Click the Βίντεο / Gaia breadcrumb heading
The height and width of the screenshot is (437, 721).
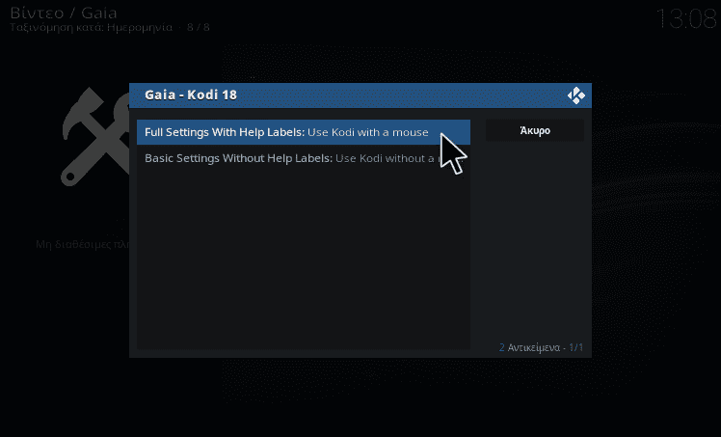64,13
